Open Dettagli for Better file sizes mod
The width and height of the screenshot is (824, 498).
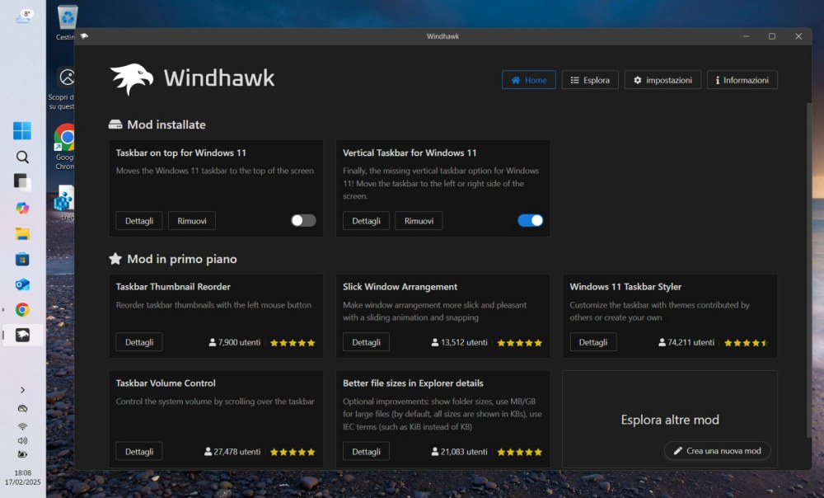pyautogui.click(x=367, y=452)
